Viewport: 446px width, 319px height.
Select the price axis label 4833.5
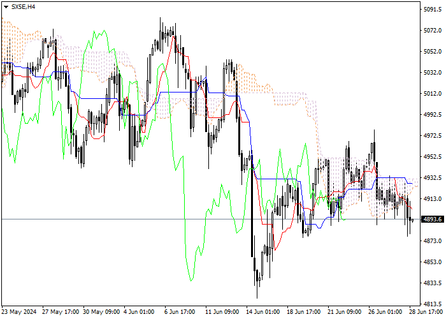pyautogui.click(x=433, y=283)
